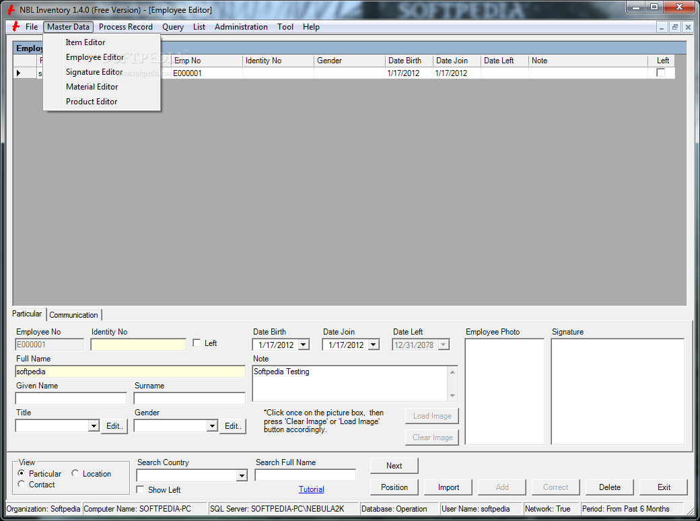This screenshot has width=700, height=521.
Task: Select the Particular view radio button
Action: 22,473
